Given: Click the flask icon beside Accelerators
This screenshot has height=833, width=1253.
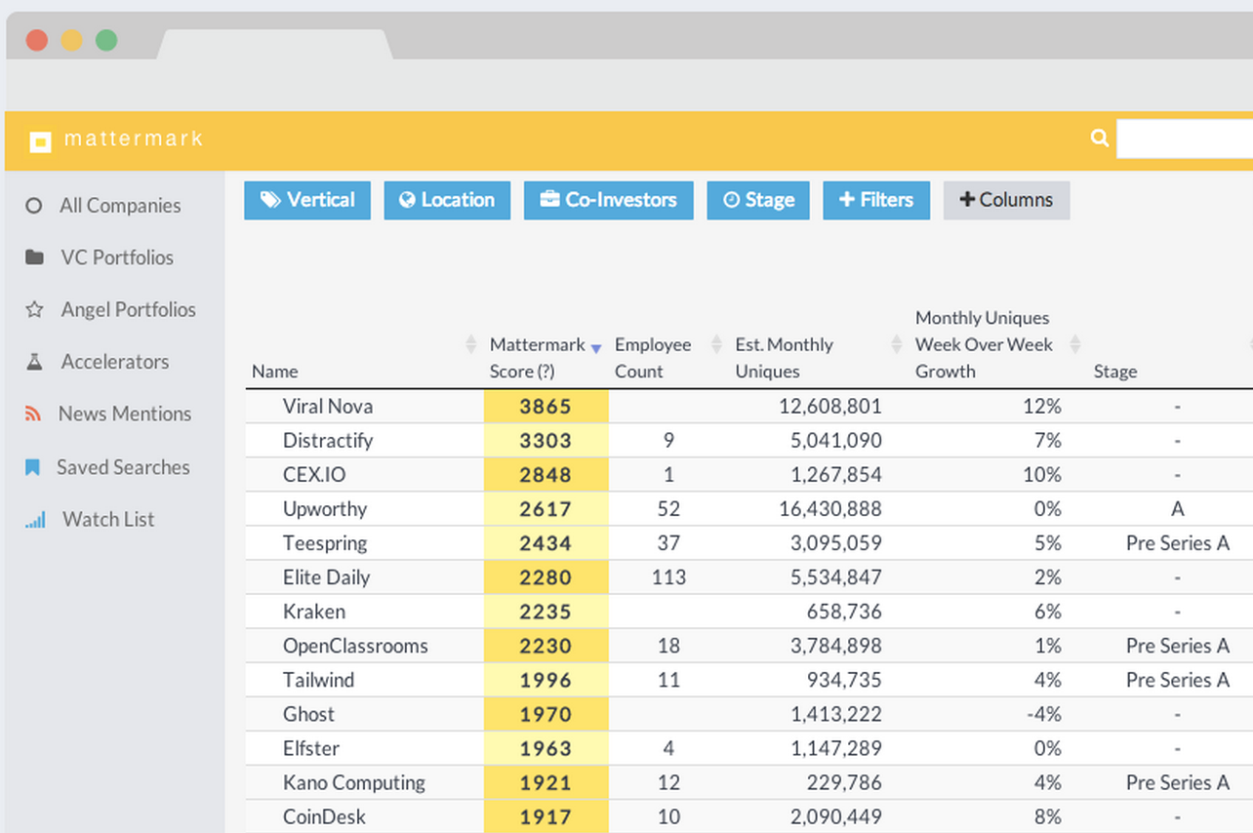Looking at the screenshot, I should click(34, 362).
